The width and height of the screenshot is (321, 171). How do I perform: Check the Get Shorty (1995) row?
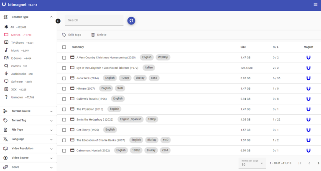click(x=64, y=130)
